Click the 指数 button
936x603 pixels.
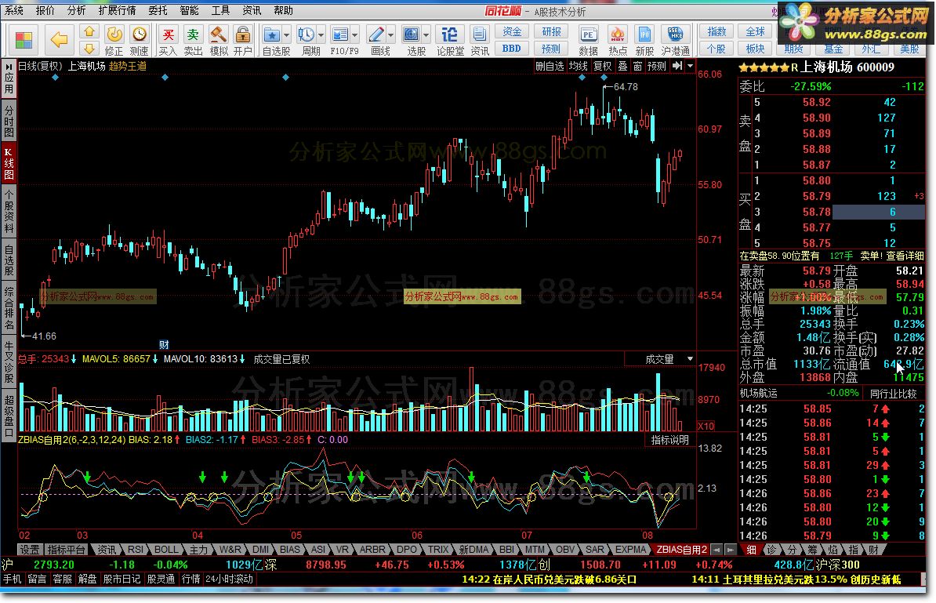point(717,31)
